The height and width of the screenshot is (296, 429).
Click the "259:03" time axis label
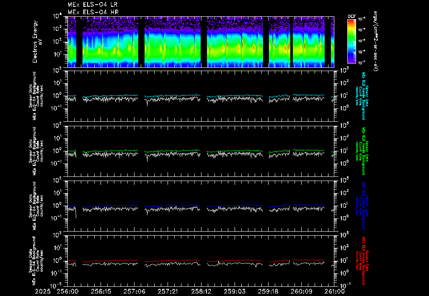pos(235,291)
